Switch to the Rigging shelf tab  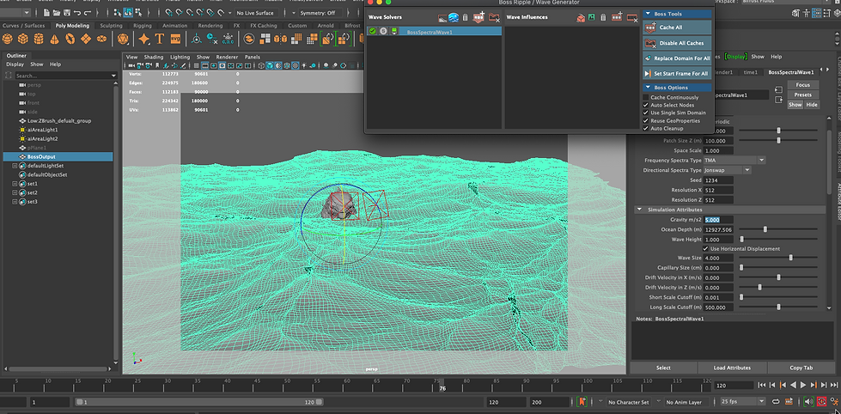tap(142, 25)
